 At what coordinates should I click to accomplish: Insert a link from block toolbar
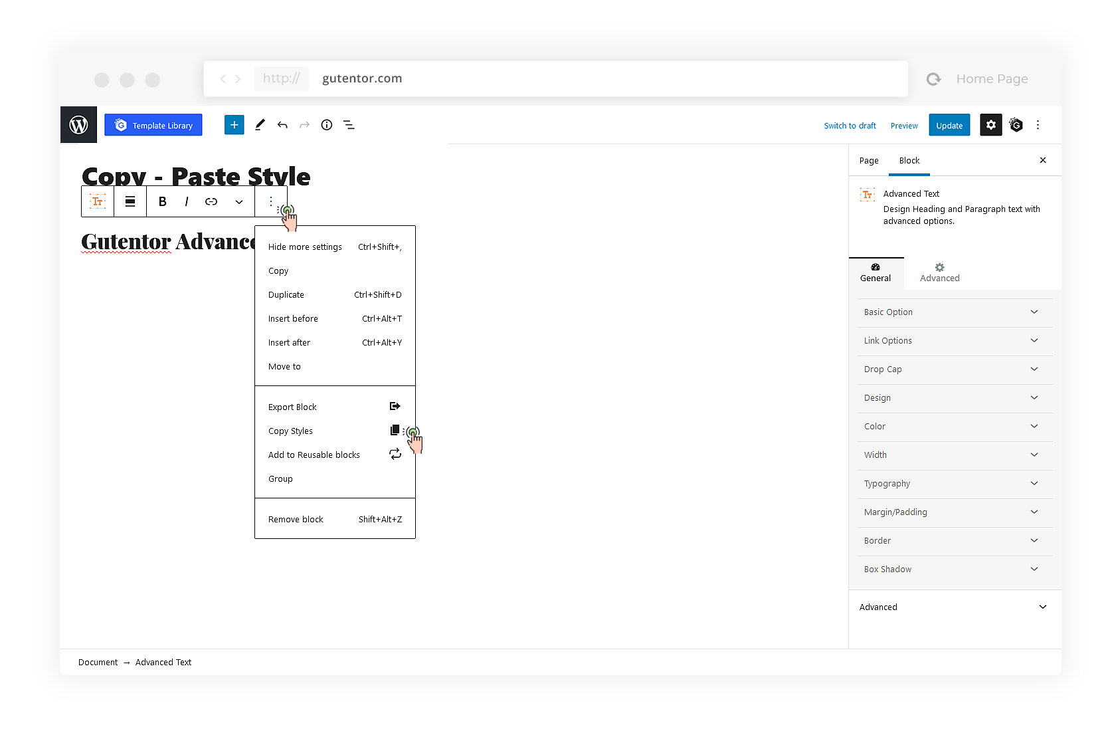click(211, 201)
